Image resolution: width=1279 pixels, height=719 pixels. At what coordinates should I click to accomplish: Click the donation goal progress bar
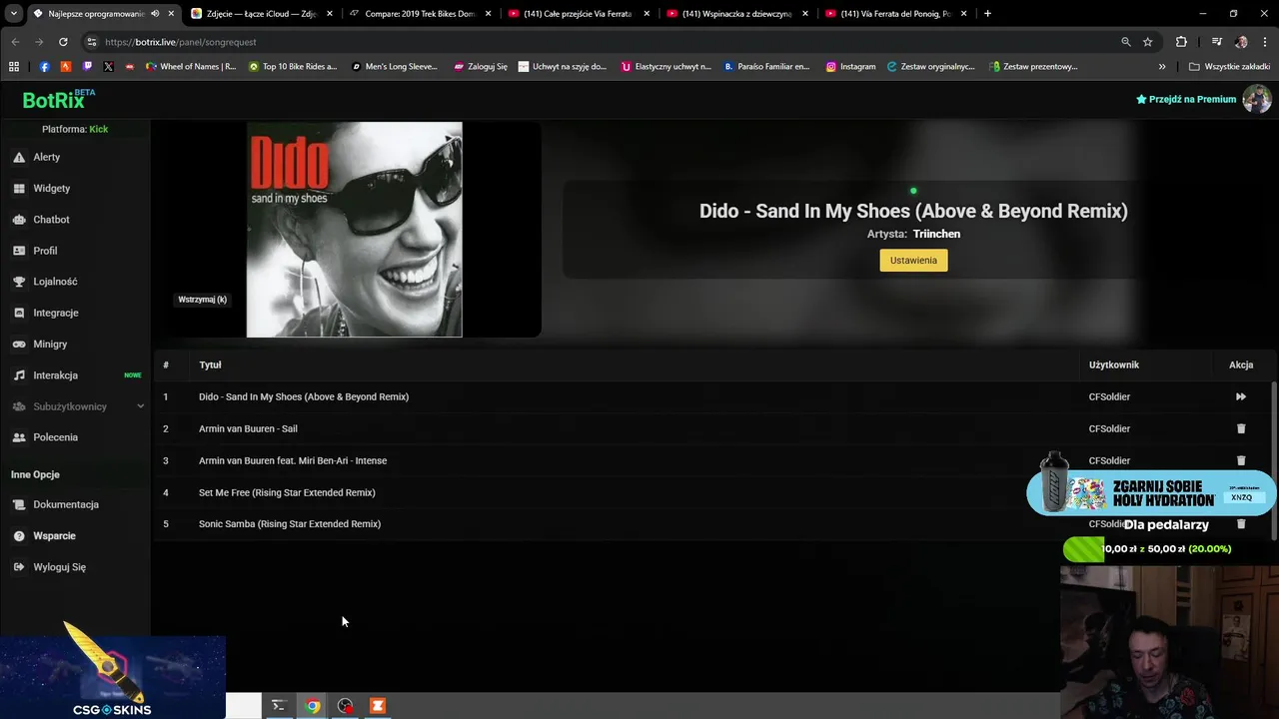1149,549
